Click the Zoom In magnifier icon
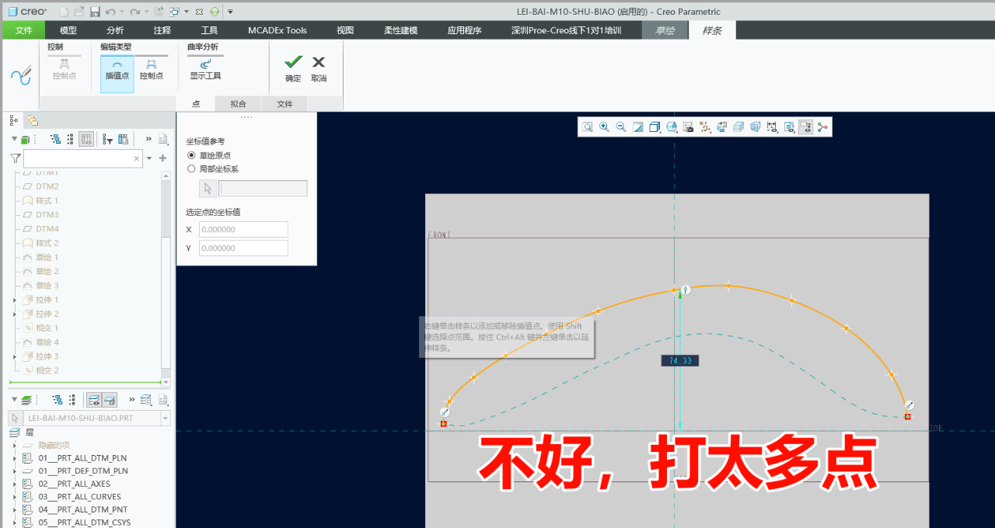Image resolution: width=995 pixels, height=528 pixels. point(604,127)
